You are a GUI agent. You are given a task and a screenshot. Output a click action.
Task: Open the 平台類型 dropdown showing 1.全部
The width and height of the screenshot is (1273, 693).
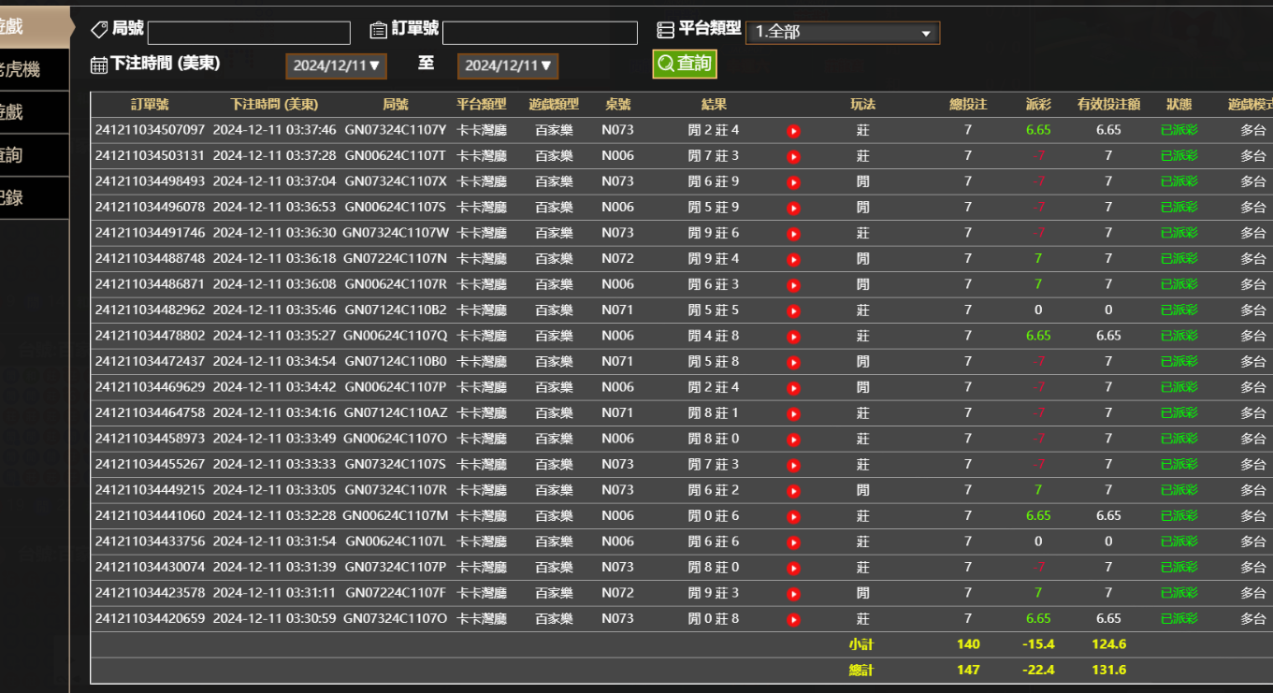[x=842, y=33]
